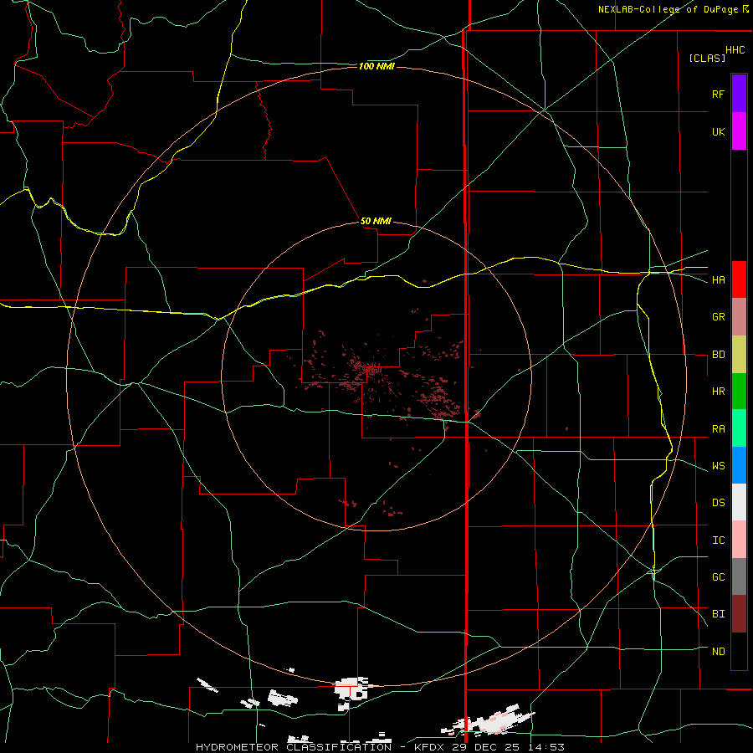Image resolution: width=753 pixels, height=753 pixels.
Task: Select the "GR" legend label
Action: 718,317
